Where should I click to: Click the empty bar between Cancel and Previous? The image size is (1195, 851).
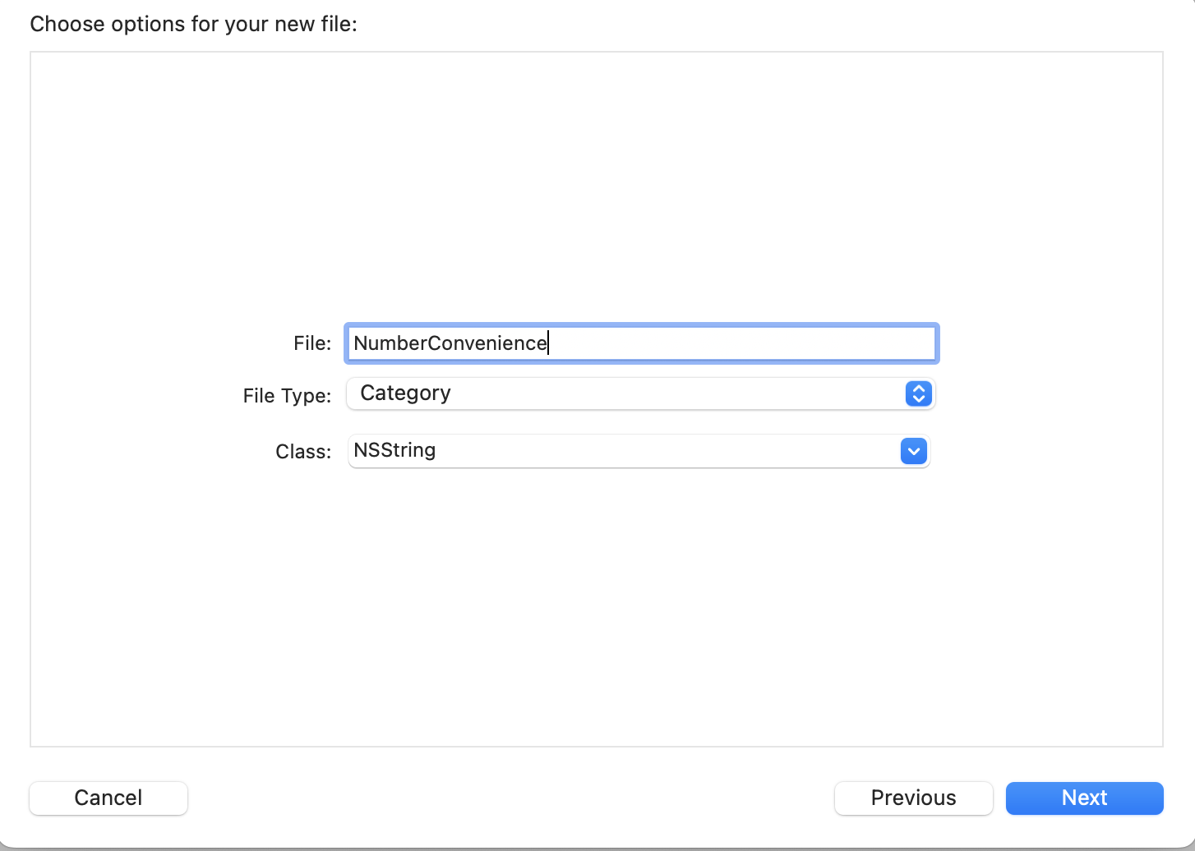pyautogui.click(x=510, y=798)
